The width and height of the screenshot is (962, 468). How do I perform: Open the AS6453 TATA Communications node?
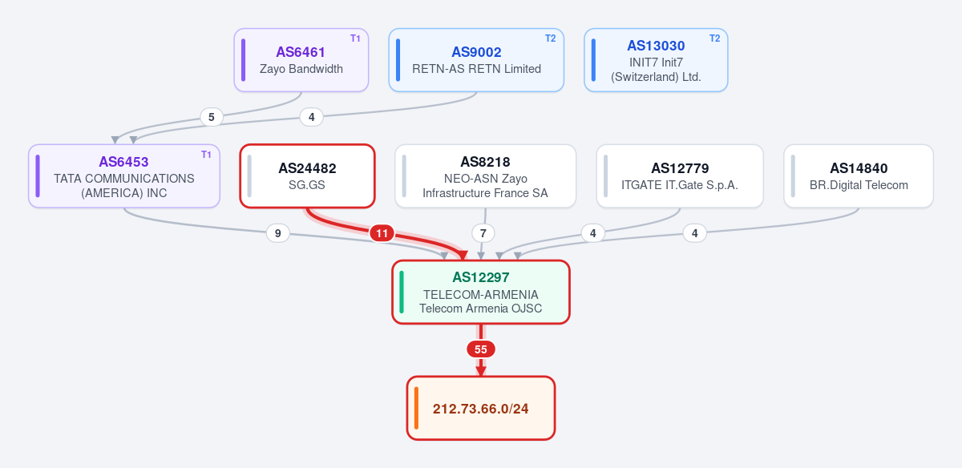click(124, 176)
